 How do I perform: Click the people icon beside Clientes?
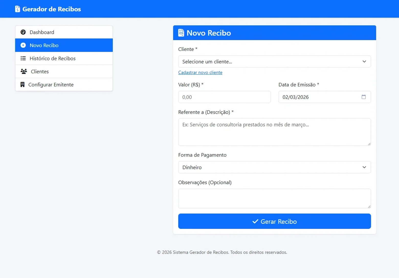(x=24, y=71)
